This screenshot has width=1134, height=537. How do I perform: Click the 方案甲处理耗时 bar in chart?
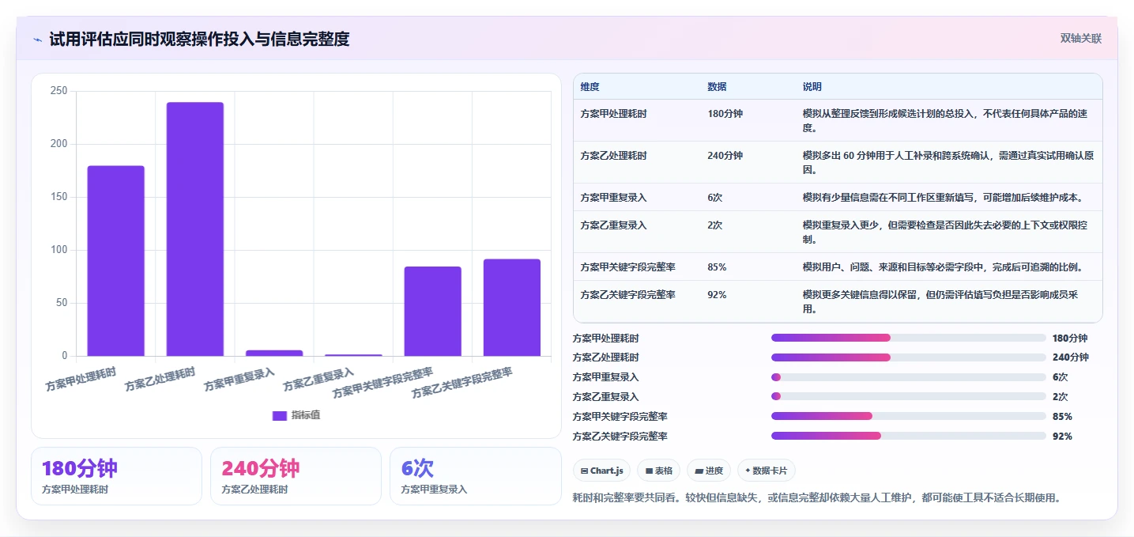coord(116,261)
